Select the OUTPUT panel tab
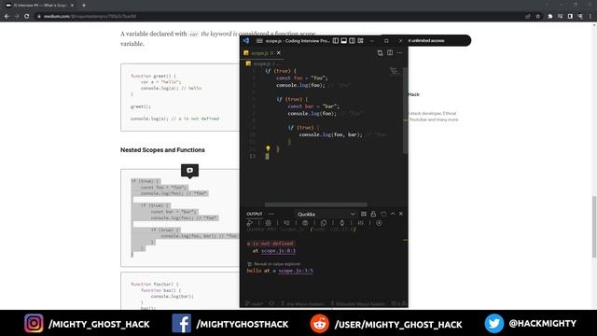597x336 pixels. (x=255, y=214)
